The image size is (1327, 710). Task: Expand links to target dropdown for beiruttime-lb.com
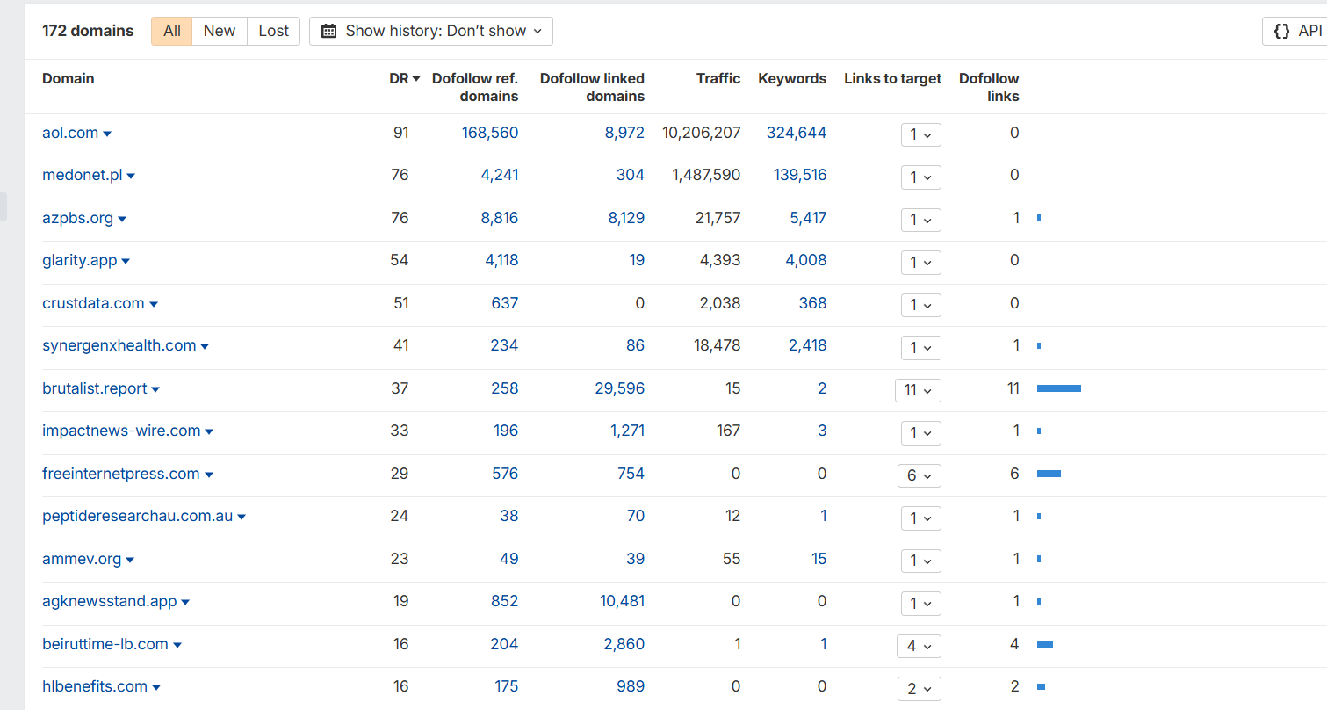(x=920, y=646)
